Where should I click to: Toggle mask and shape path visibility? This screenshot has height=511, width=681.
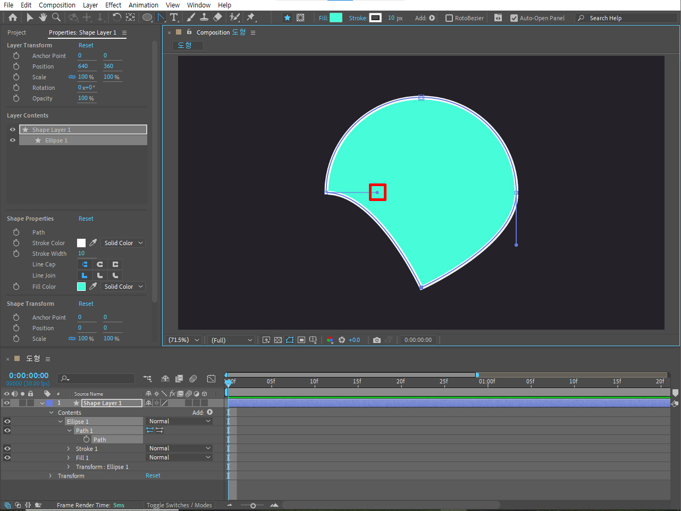pos(290,340)
